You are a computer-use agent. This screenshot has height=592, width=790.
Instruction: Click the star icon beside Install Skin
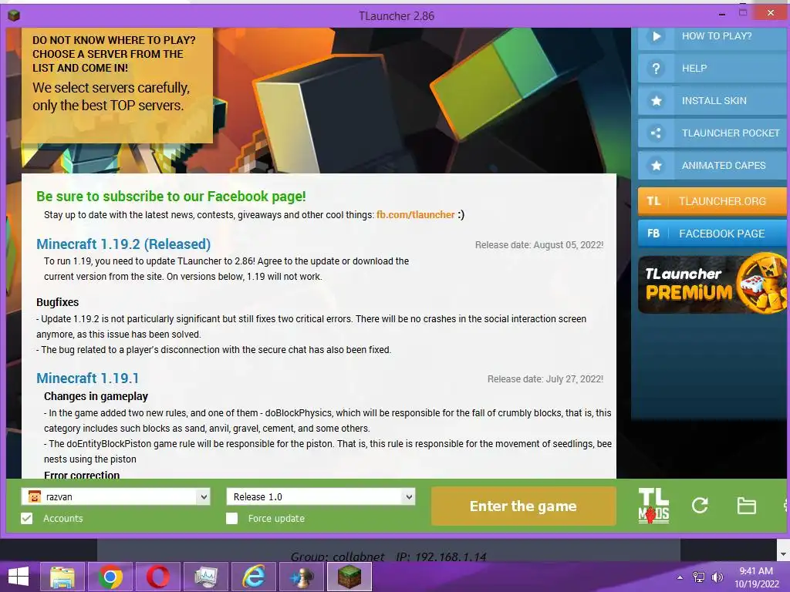click(656, 101)
